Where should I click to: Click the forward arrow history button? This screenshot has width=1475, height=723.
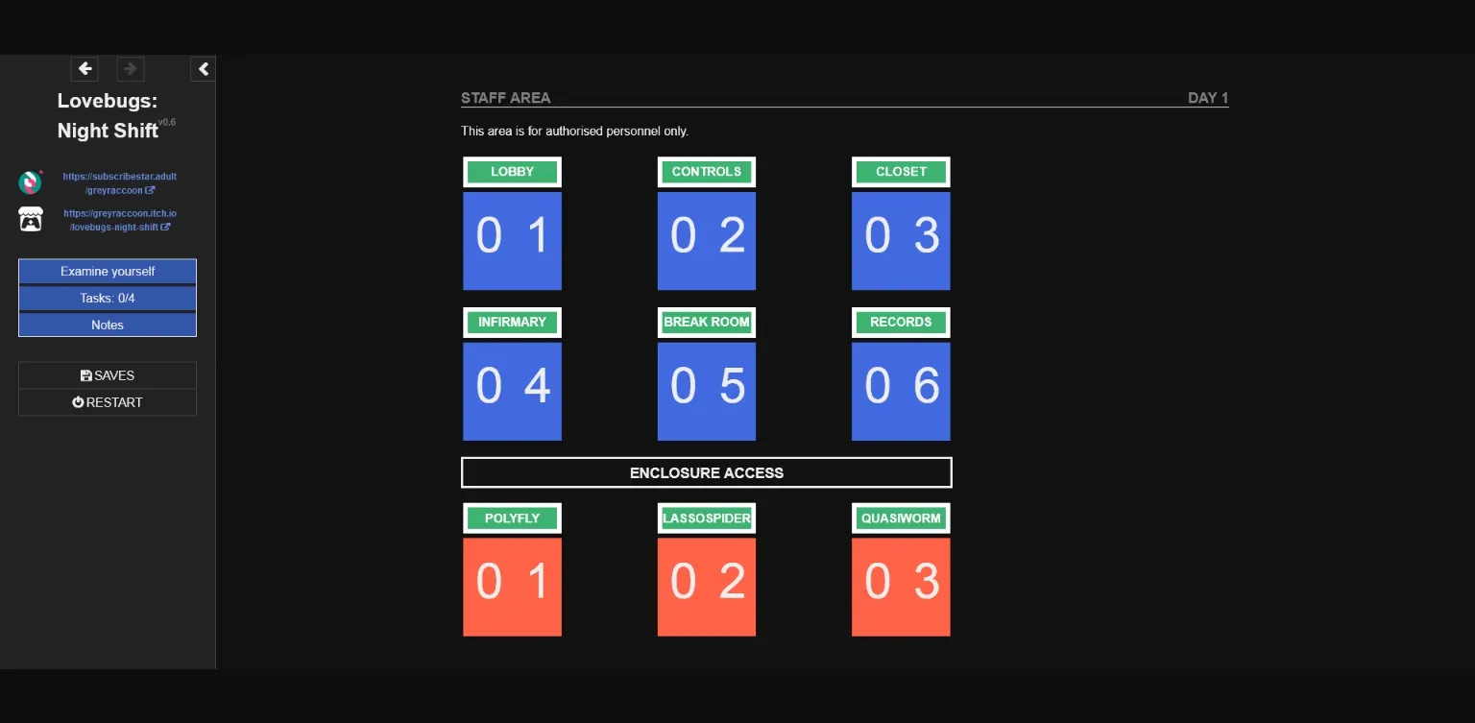[x=131, y=68]
